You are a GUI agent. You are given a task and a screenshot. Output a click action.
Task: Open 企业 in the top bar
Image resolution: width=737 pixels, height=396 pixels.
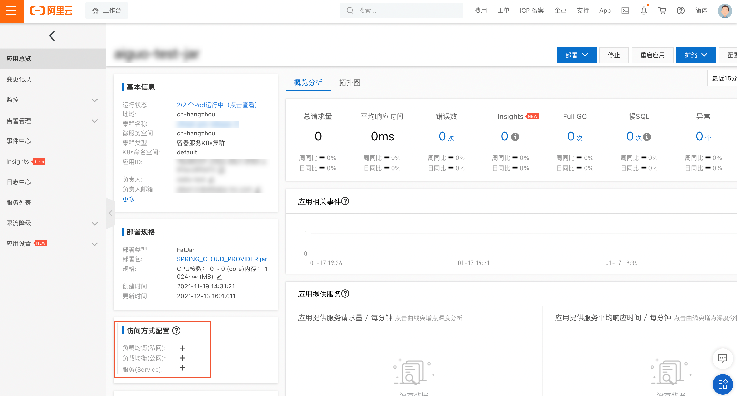coord(560,11)
